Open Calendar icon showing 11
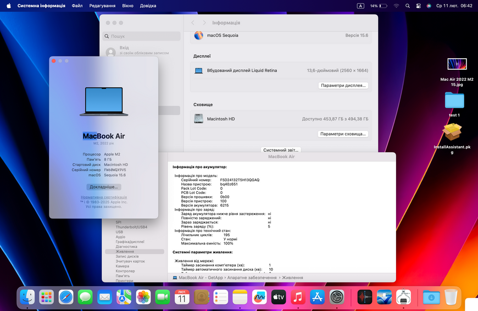478x311 pixels. tap(182, 297)
